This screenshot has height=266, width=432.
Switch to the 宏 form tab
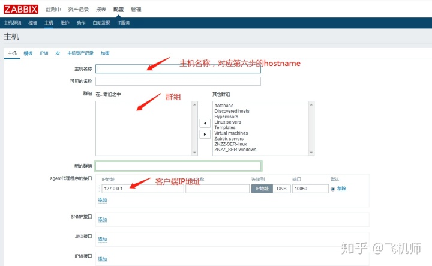coord(58,53)
